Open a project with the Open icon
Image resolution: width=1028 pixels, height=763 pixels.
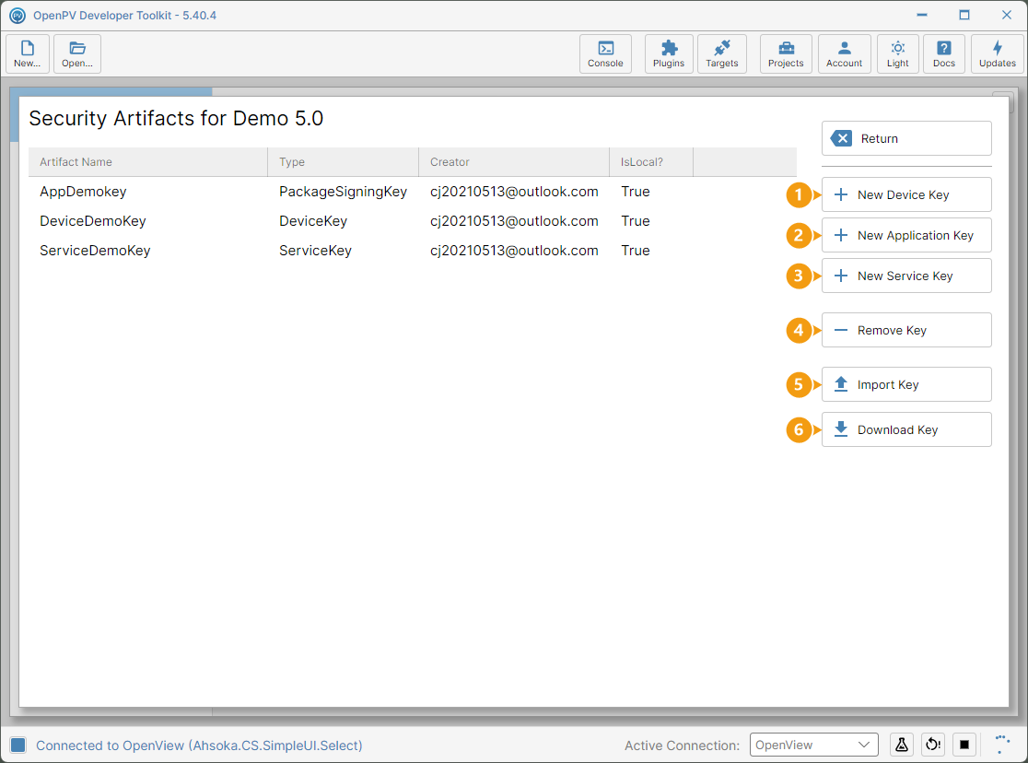[x=77, y=53]
